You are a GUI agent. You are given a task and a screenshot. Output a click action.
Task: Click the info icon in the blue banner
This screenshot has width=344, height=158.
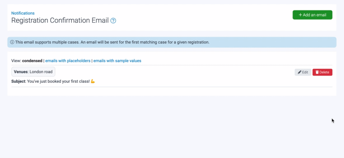click(x=12, y=42)
